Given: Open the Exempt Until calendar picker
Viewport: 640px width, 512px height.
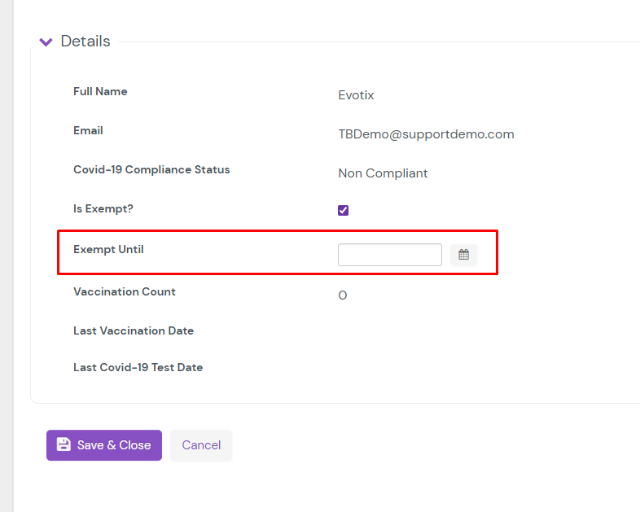Looking at the screenshot, I should 463,255.
